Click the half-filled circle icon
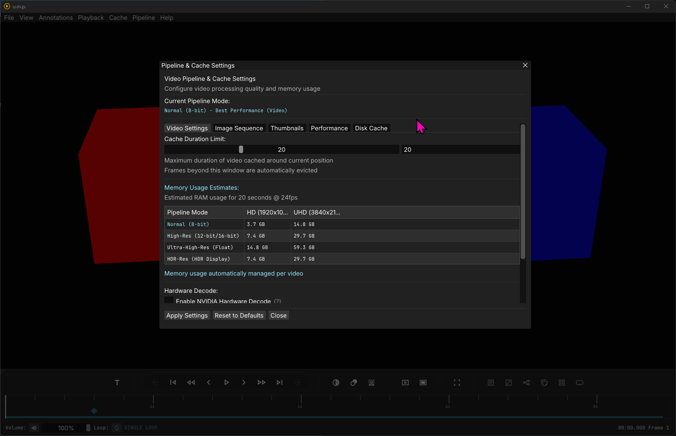 tap(336, 382)
